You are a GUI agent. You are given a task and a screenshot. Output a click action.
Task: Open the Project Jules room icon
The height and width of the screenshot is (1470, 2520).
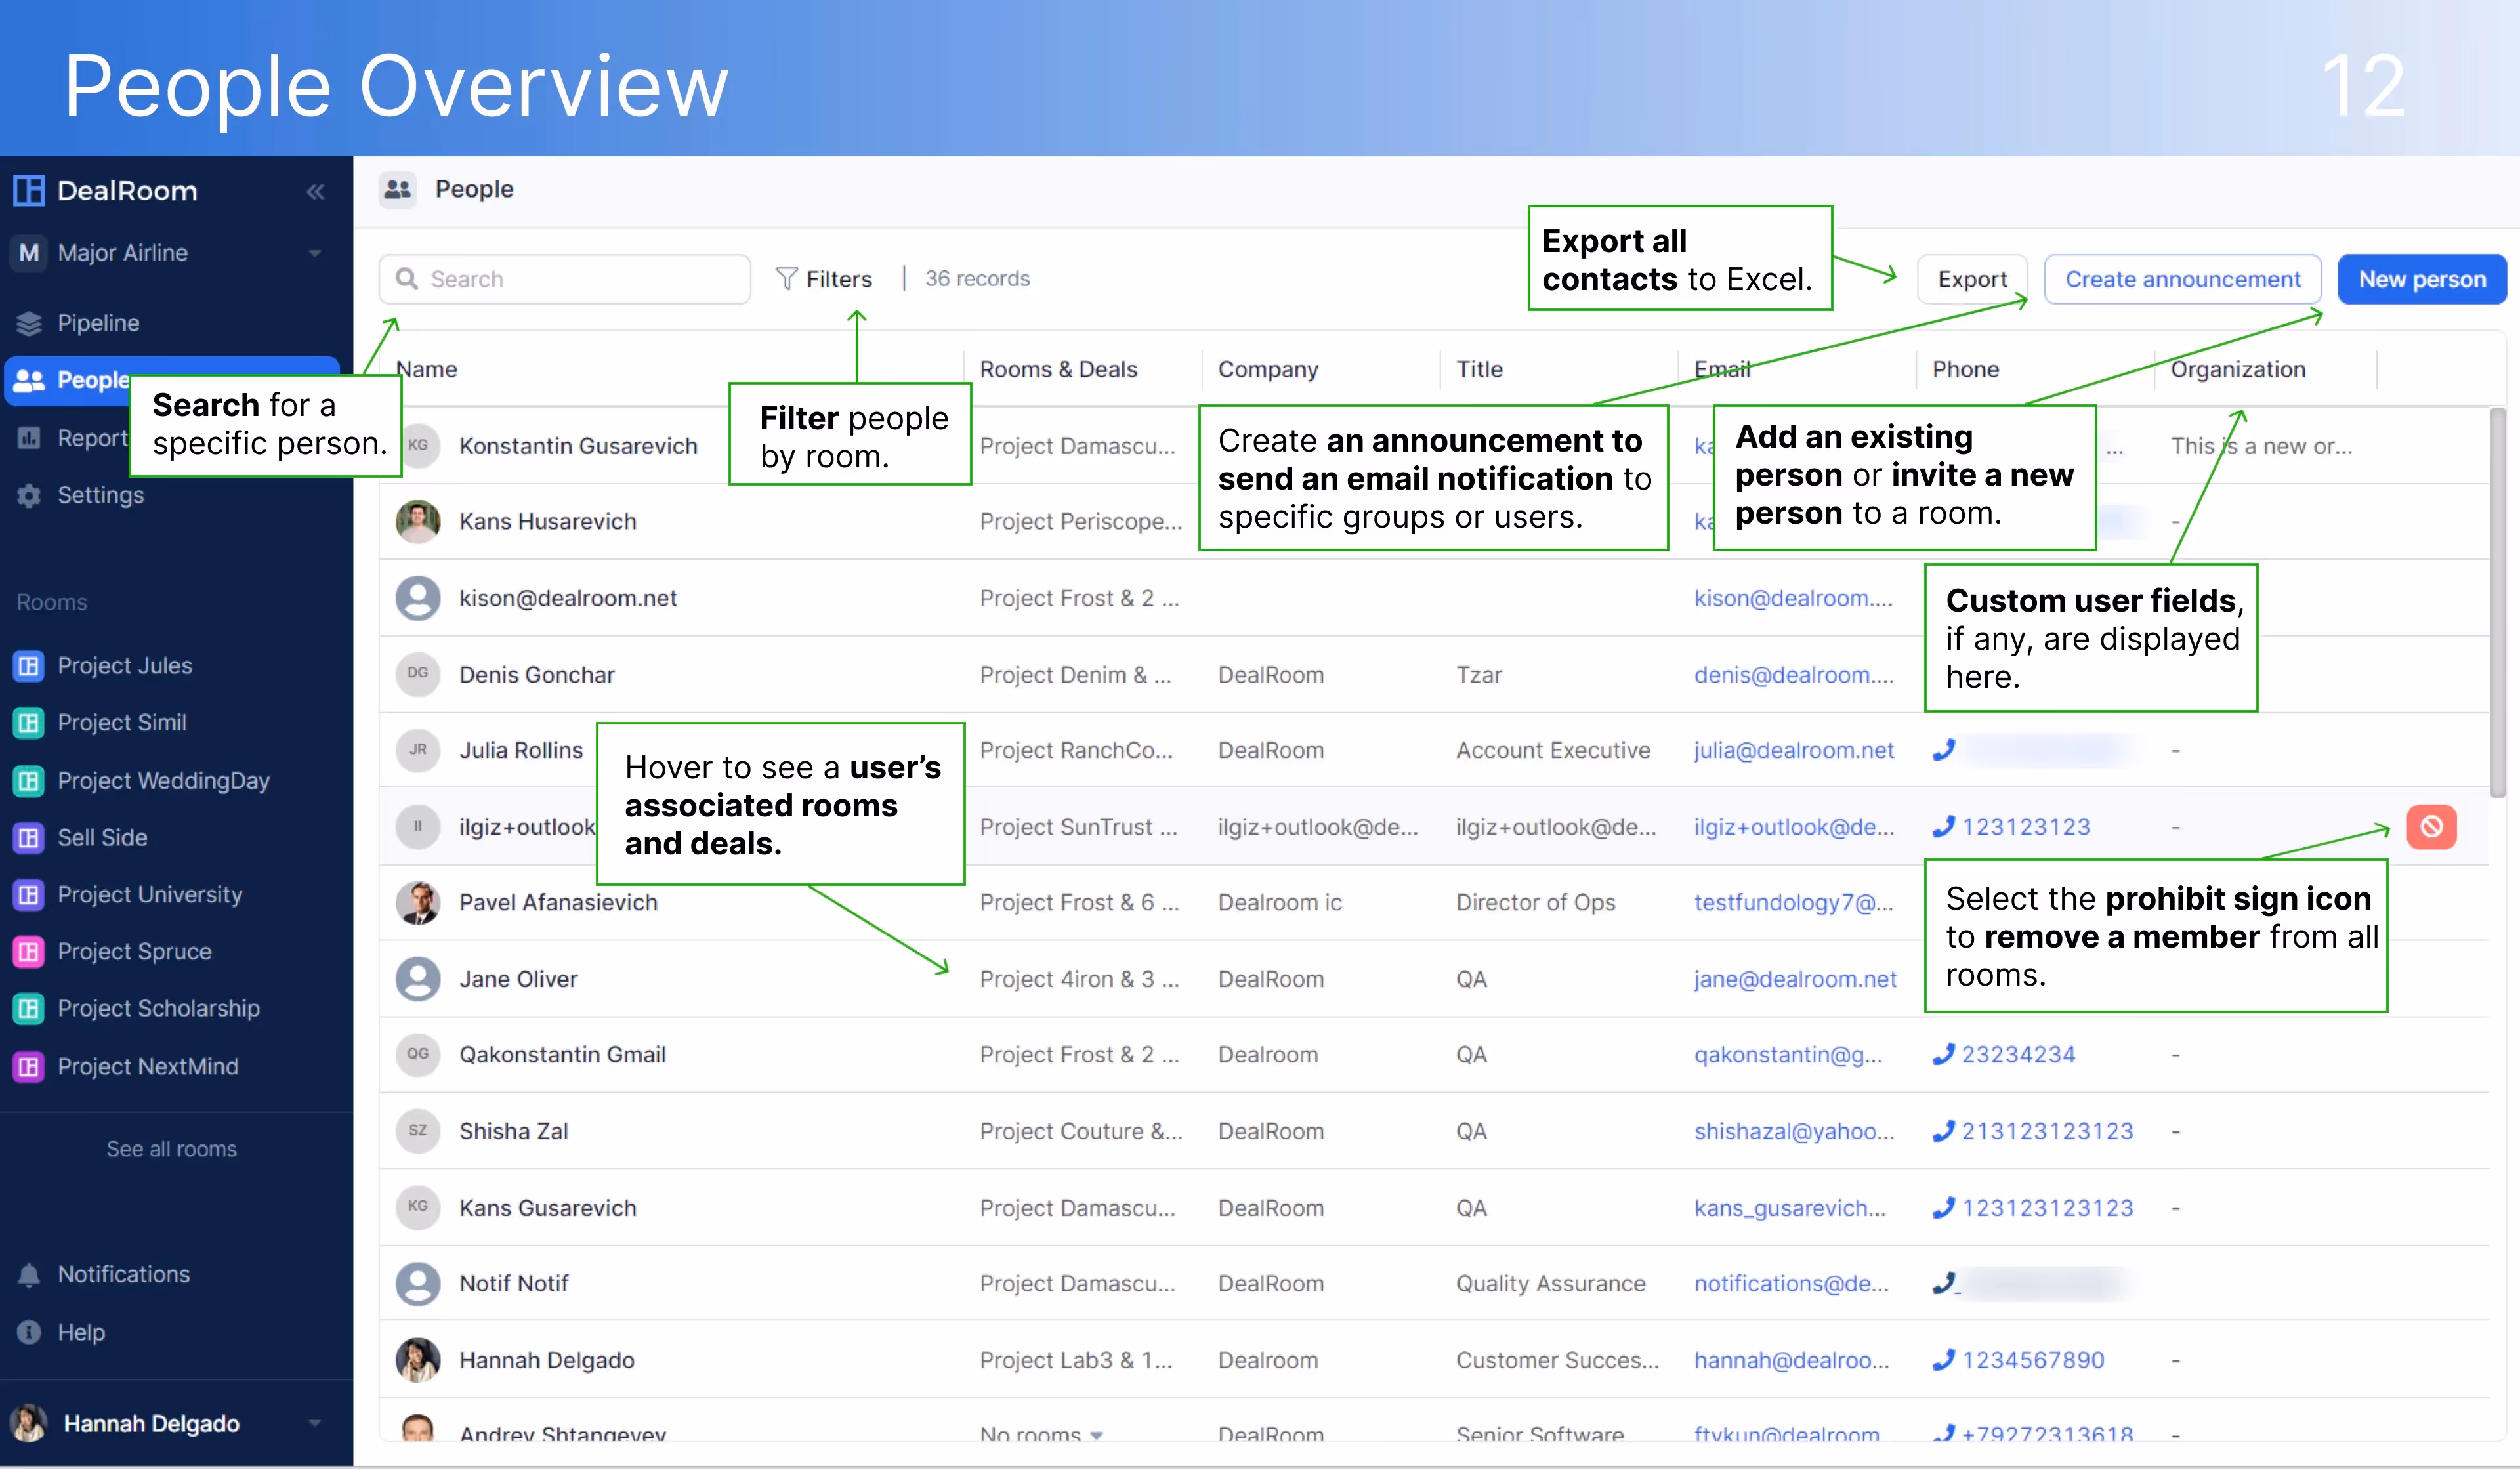pos(28,665)
